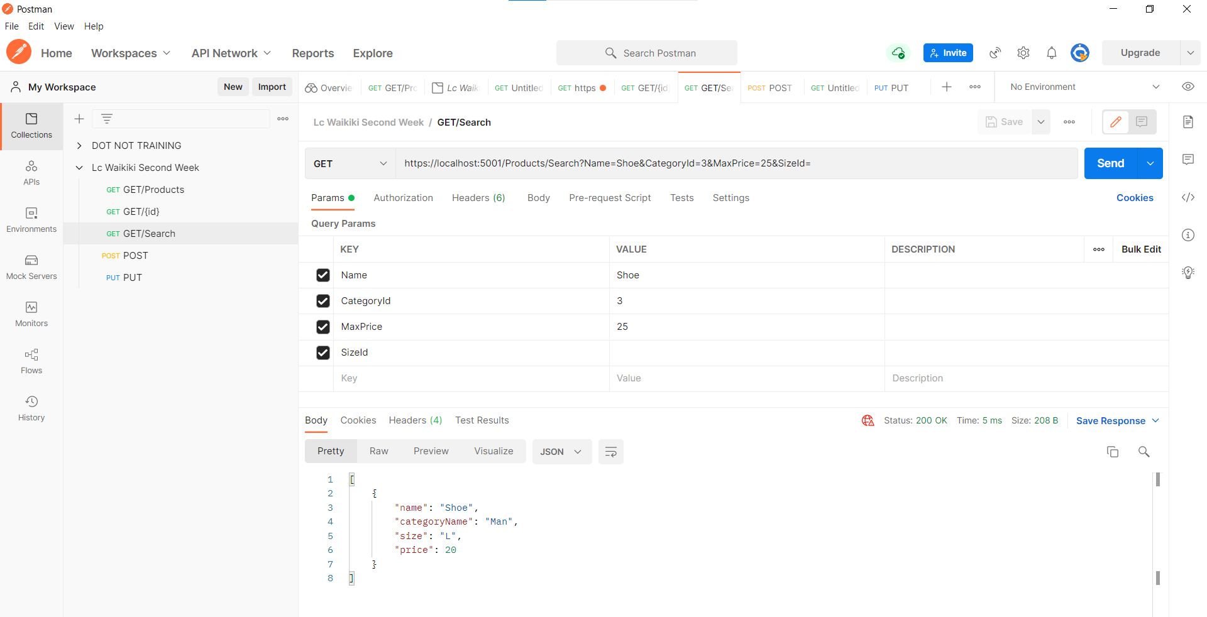Uncheck the MaxPrice query parameter
Screen dimensions: 1207x617
point(322,327)
